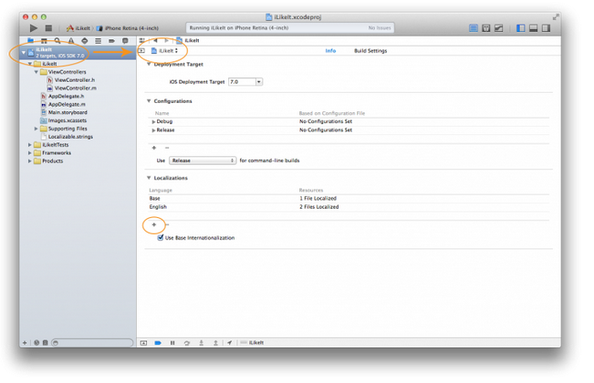Select the iLikeIt scheme in toolbar

(78, 28)
